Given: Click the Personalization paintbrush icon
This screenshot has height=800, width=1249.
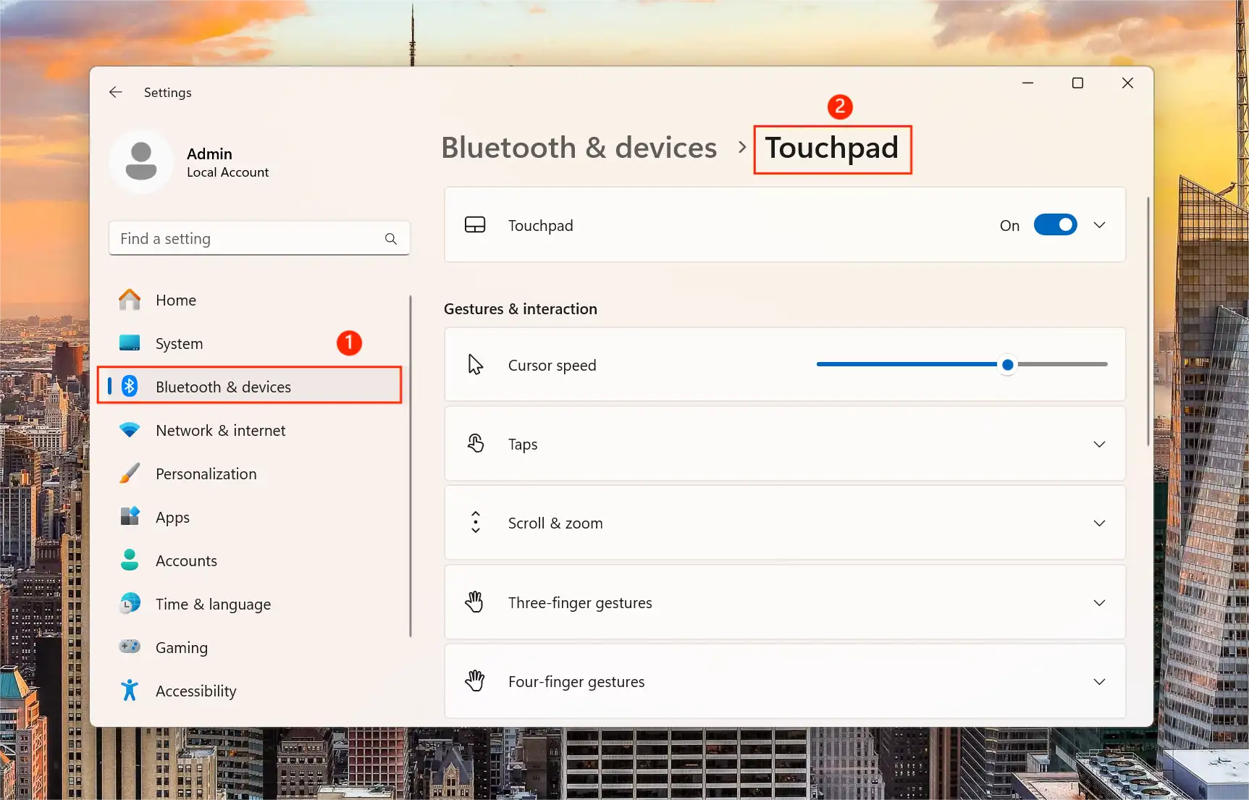Looking at the screenshot, I should click(130, 473).
